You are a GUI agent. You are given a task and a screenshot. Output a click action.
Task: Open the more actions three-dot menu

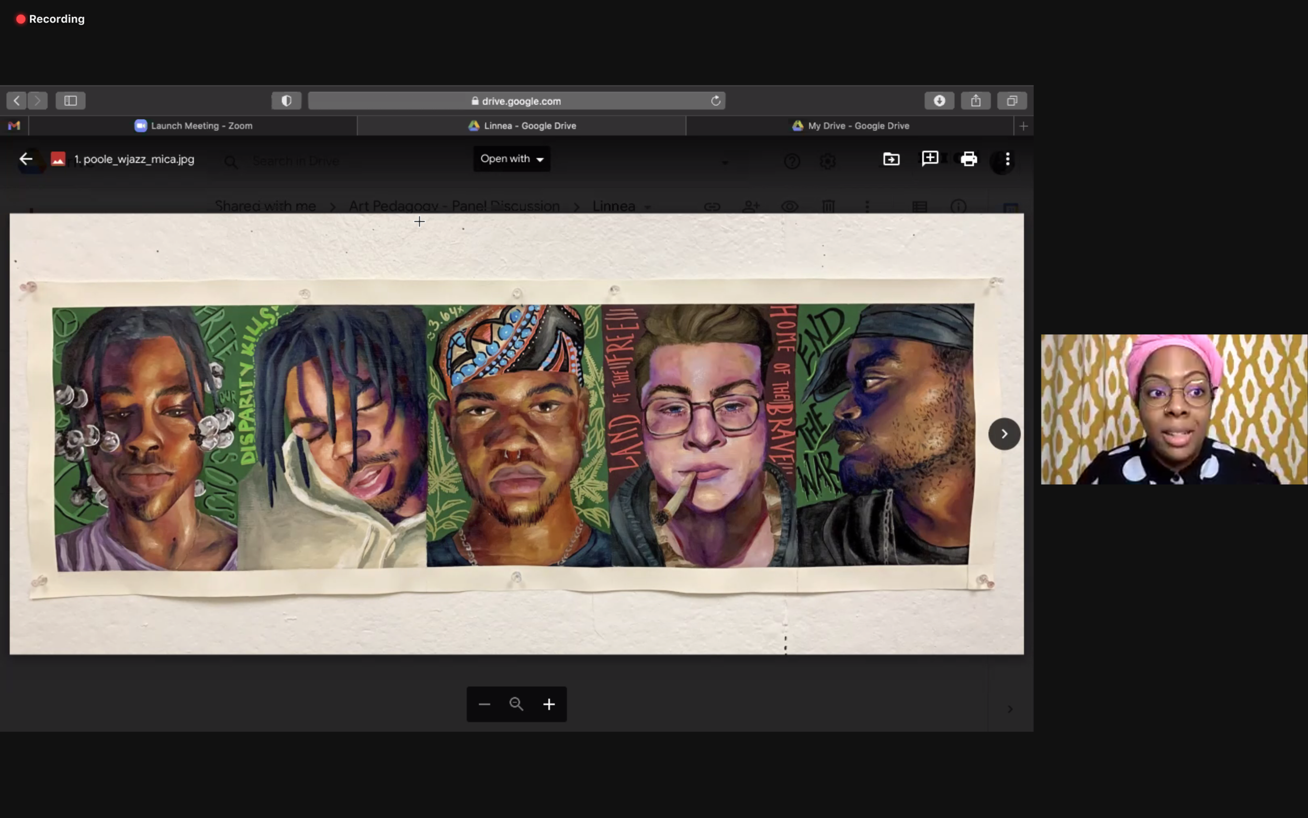(1007, 159)
